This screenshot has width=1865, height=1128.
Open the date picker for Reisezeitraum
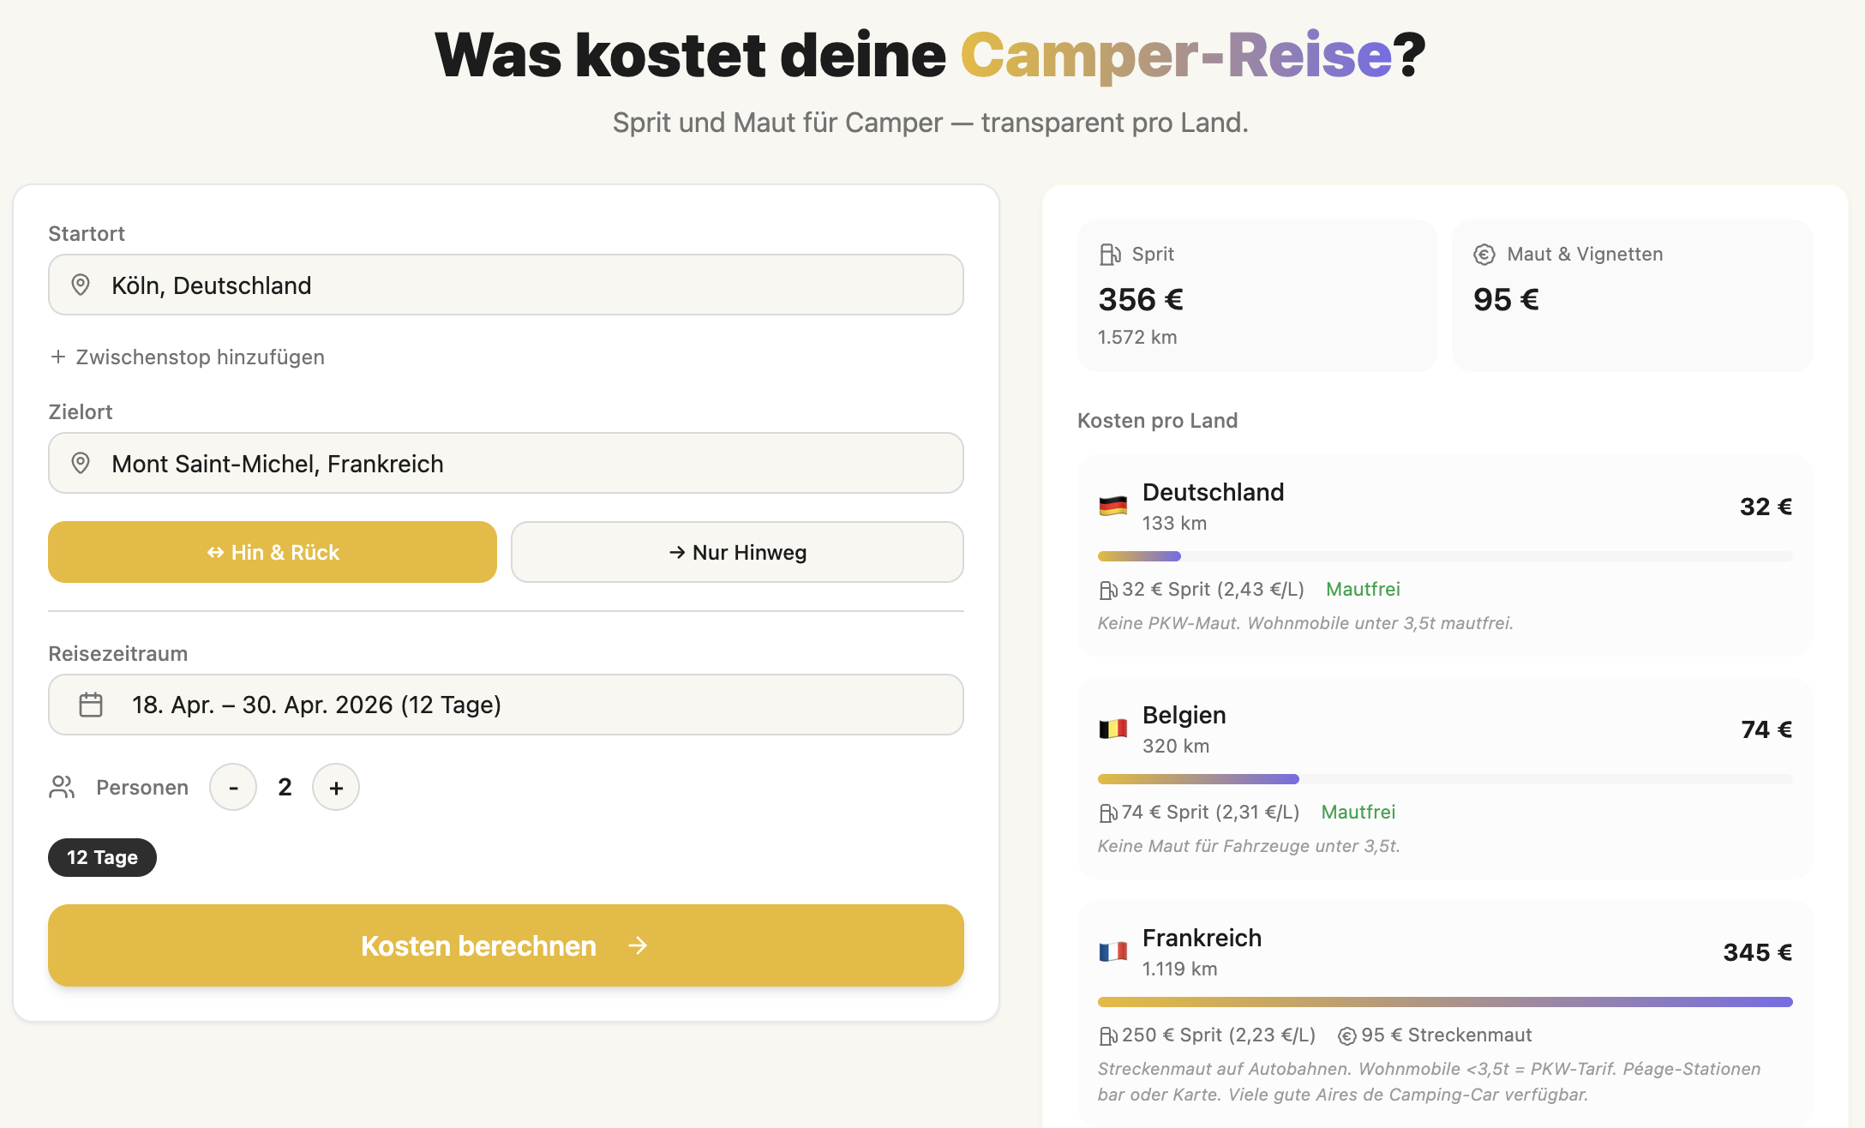[505, 704]
